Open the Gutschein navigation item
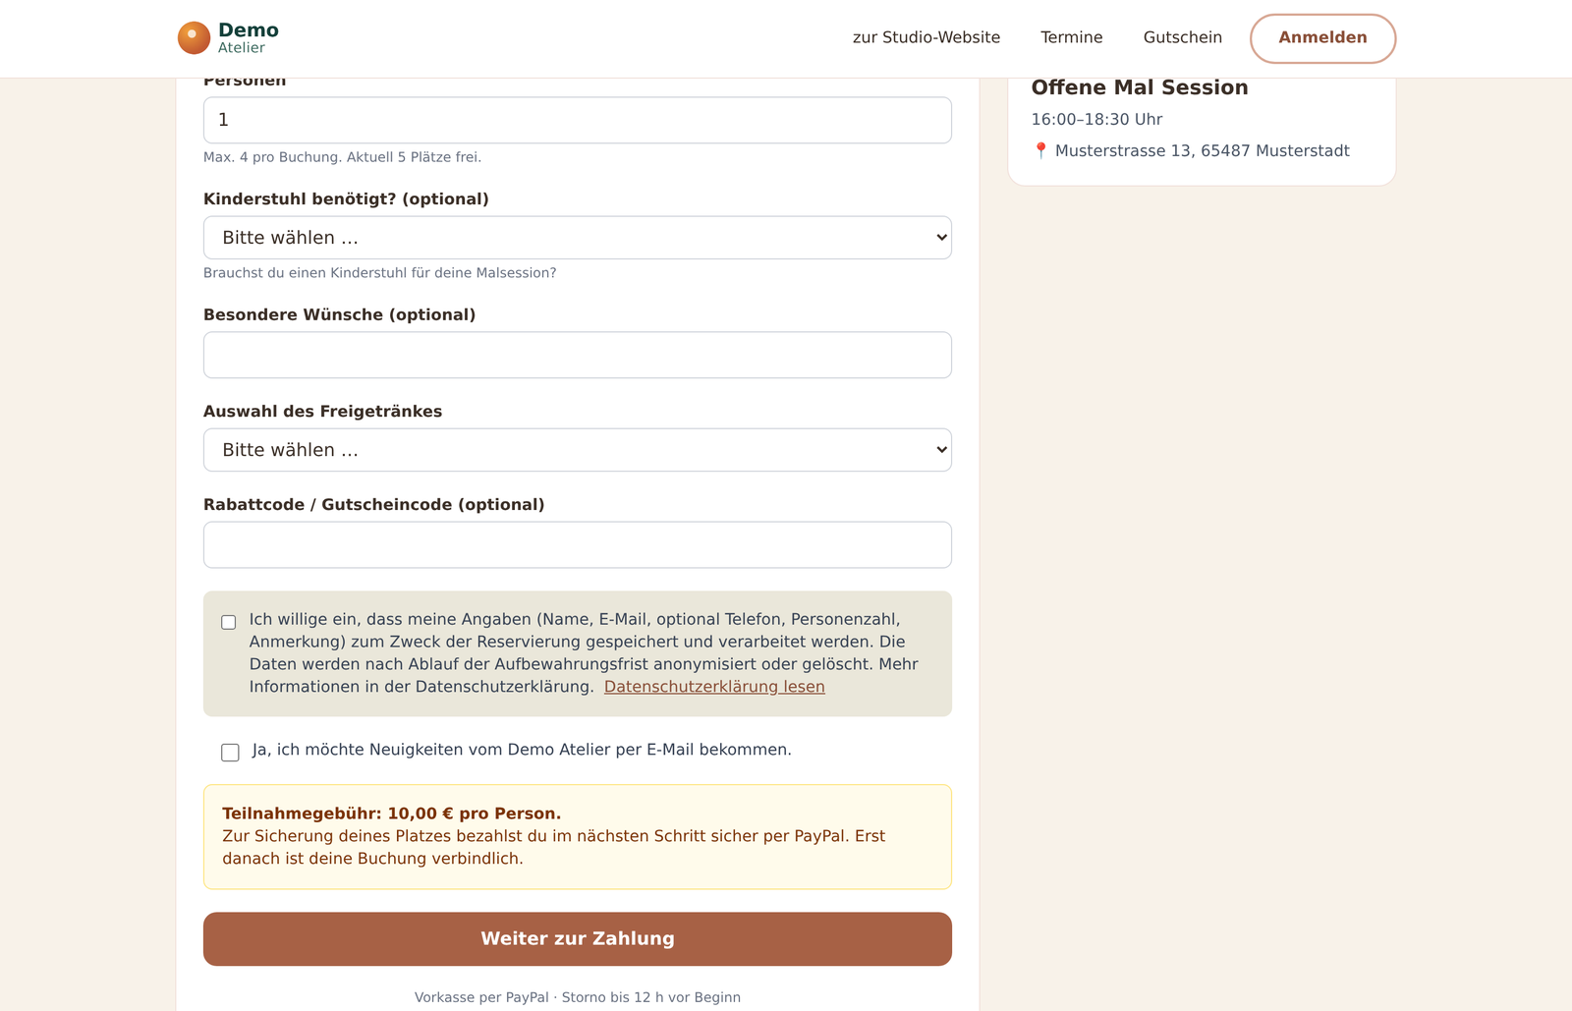The image size is (1572, 1011). pos(1183,37)
